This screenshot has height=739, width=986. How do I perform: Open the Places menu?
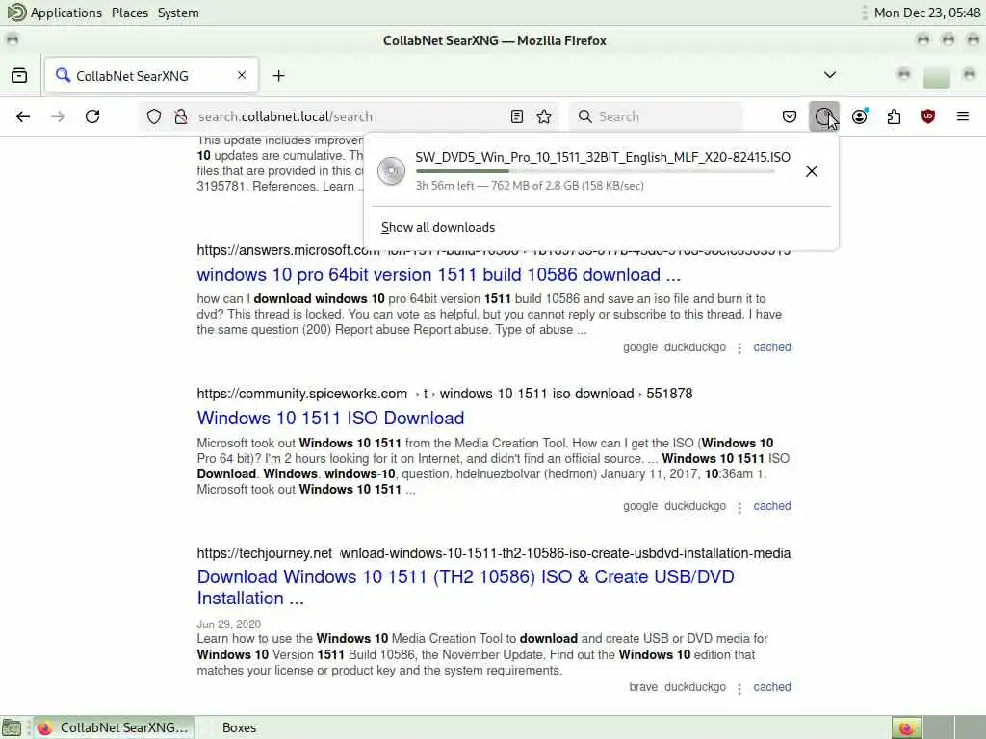point(130,13)
